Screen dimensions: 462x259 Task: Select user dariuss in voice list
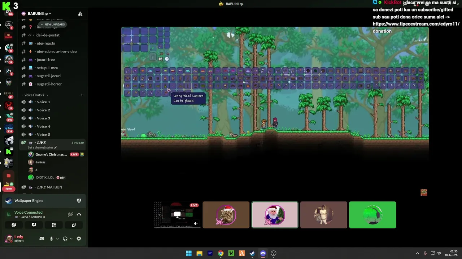(x=40, y=162)
